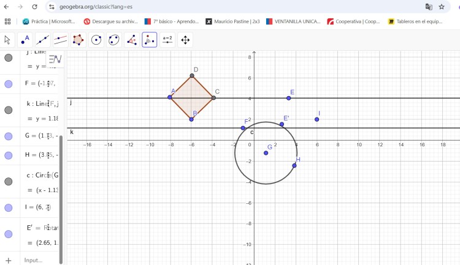Toggle visibility of point H
460x265 pixels.
point(9,155)
